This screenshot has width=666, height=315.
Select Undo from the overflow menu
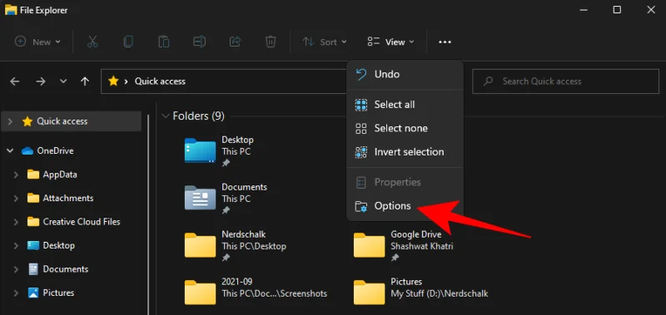(x=405, y=74)
